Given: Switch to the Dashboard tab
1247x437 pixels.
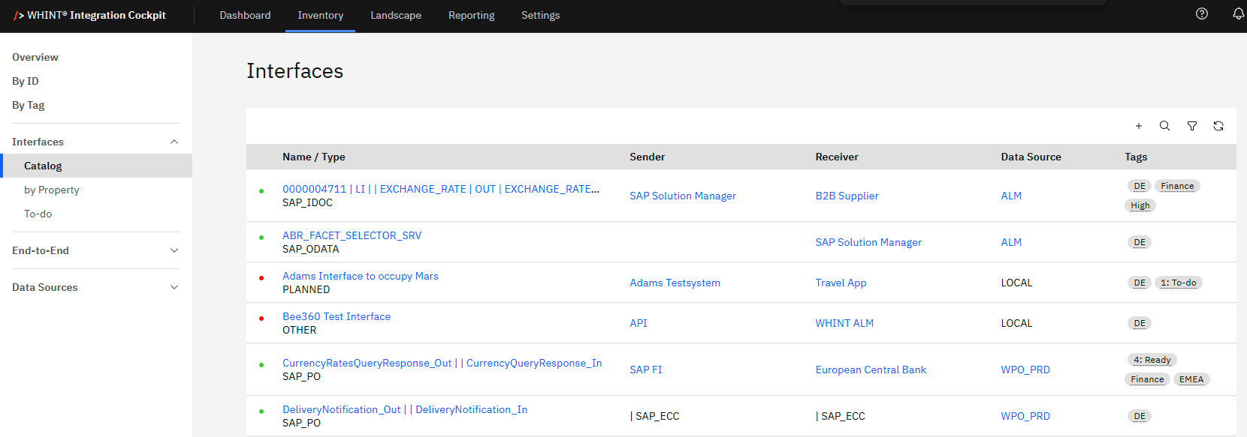Looking at the screenshot, I should coord(245,15).
